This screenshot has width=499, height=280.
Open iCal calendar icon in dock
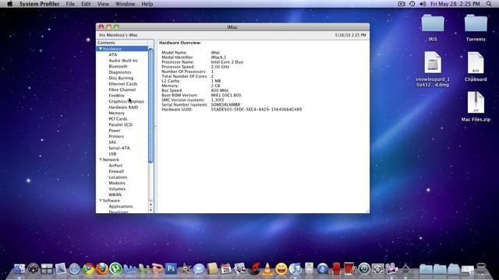pos(226,268)
